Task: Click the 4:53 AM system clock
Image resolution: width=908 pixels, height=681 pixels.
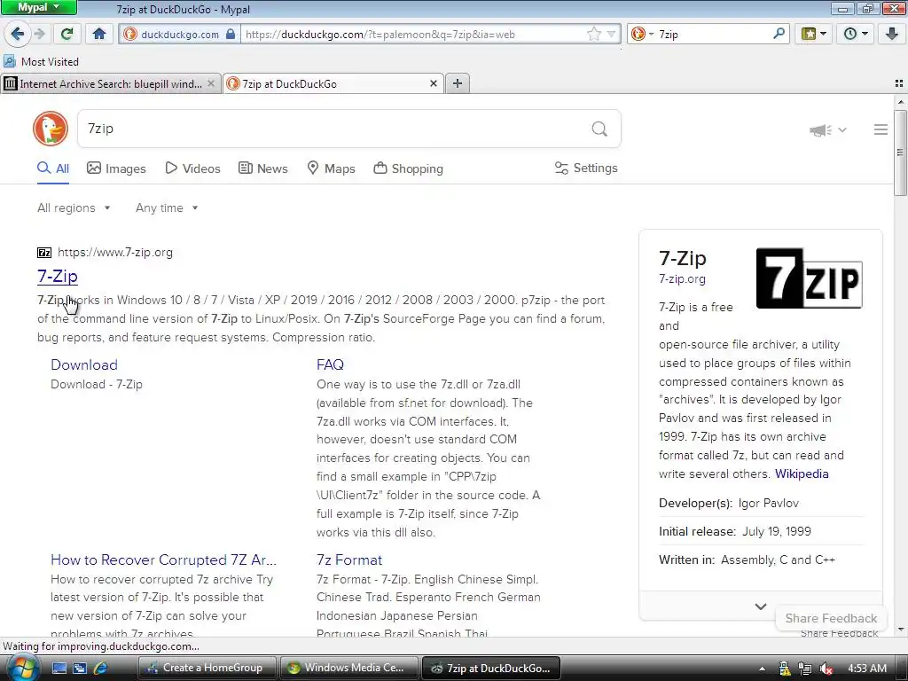Action: click(867, 669)
